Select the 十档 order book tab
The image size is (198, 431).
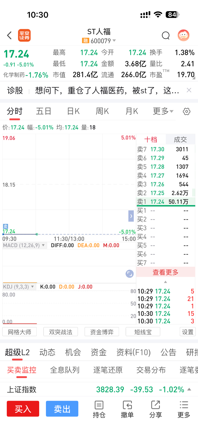point(151,140)
